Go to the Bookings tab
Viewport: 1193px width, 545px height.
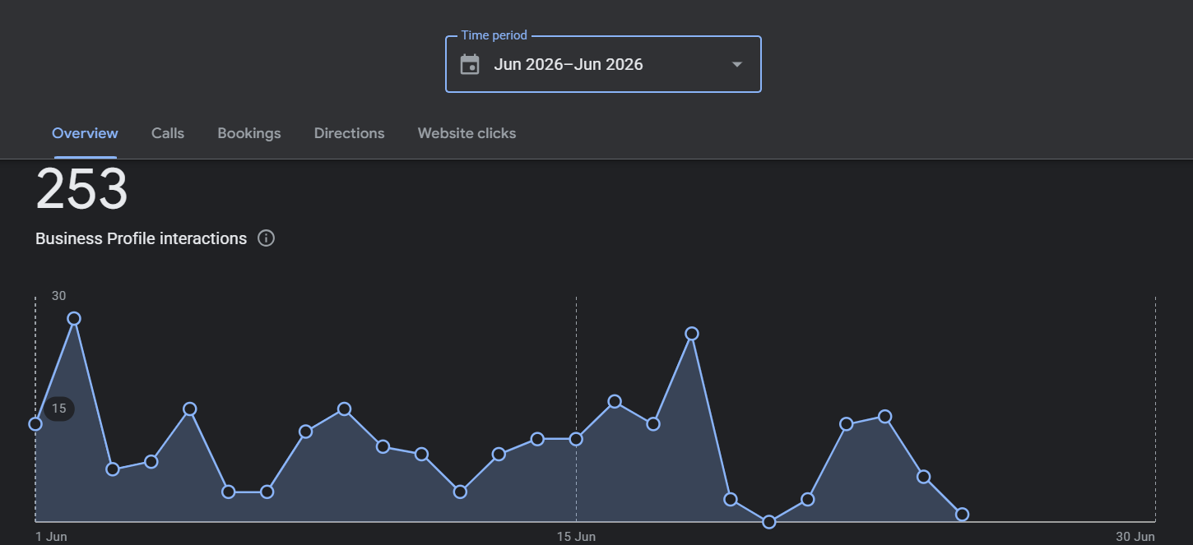[249, 133]
